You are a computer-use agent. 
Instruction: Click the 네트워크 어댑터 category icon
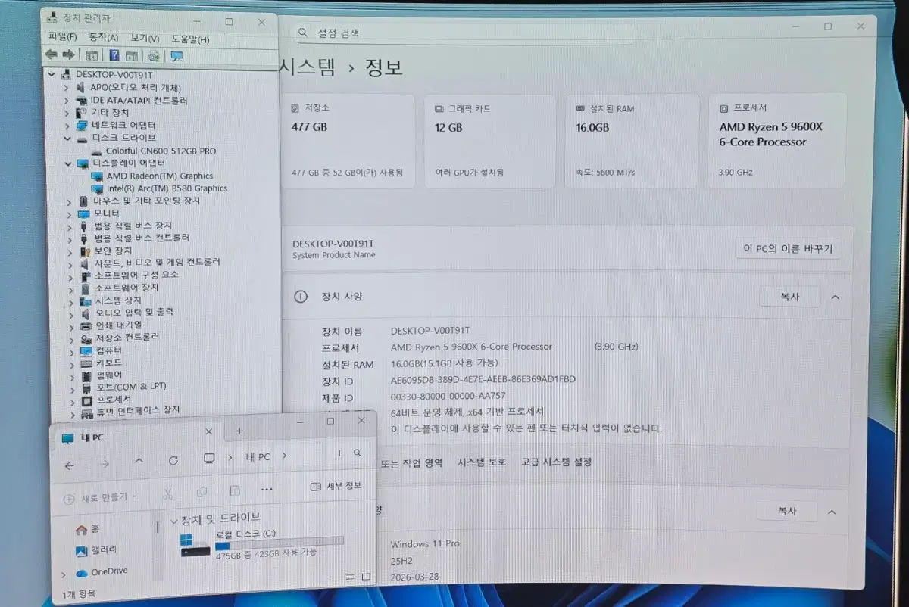83,125
